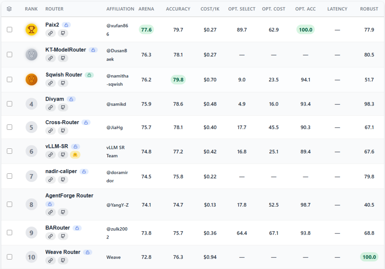385x269 pixels.
Task: Tick the Weave Router row checkbox
Action: [x=10, y=257]
